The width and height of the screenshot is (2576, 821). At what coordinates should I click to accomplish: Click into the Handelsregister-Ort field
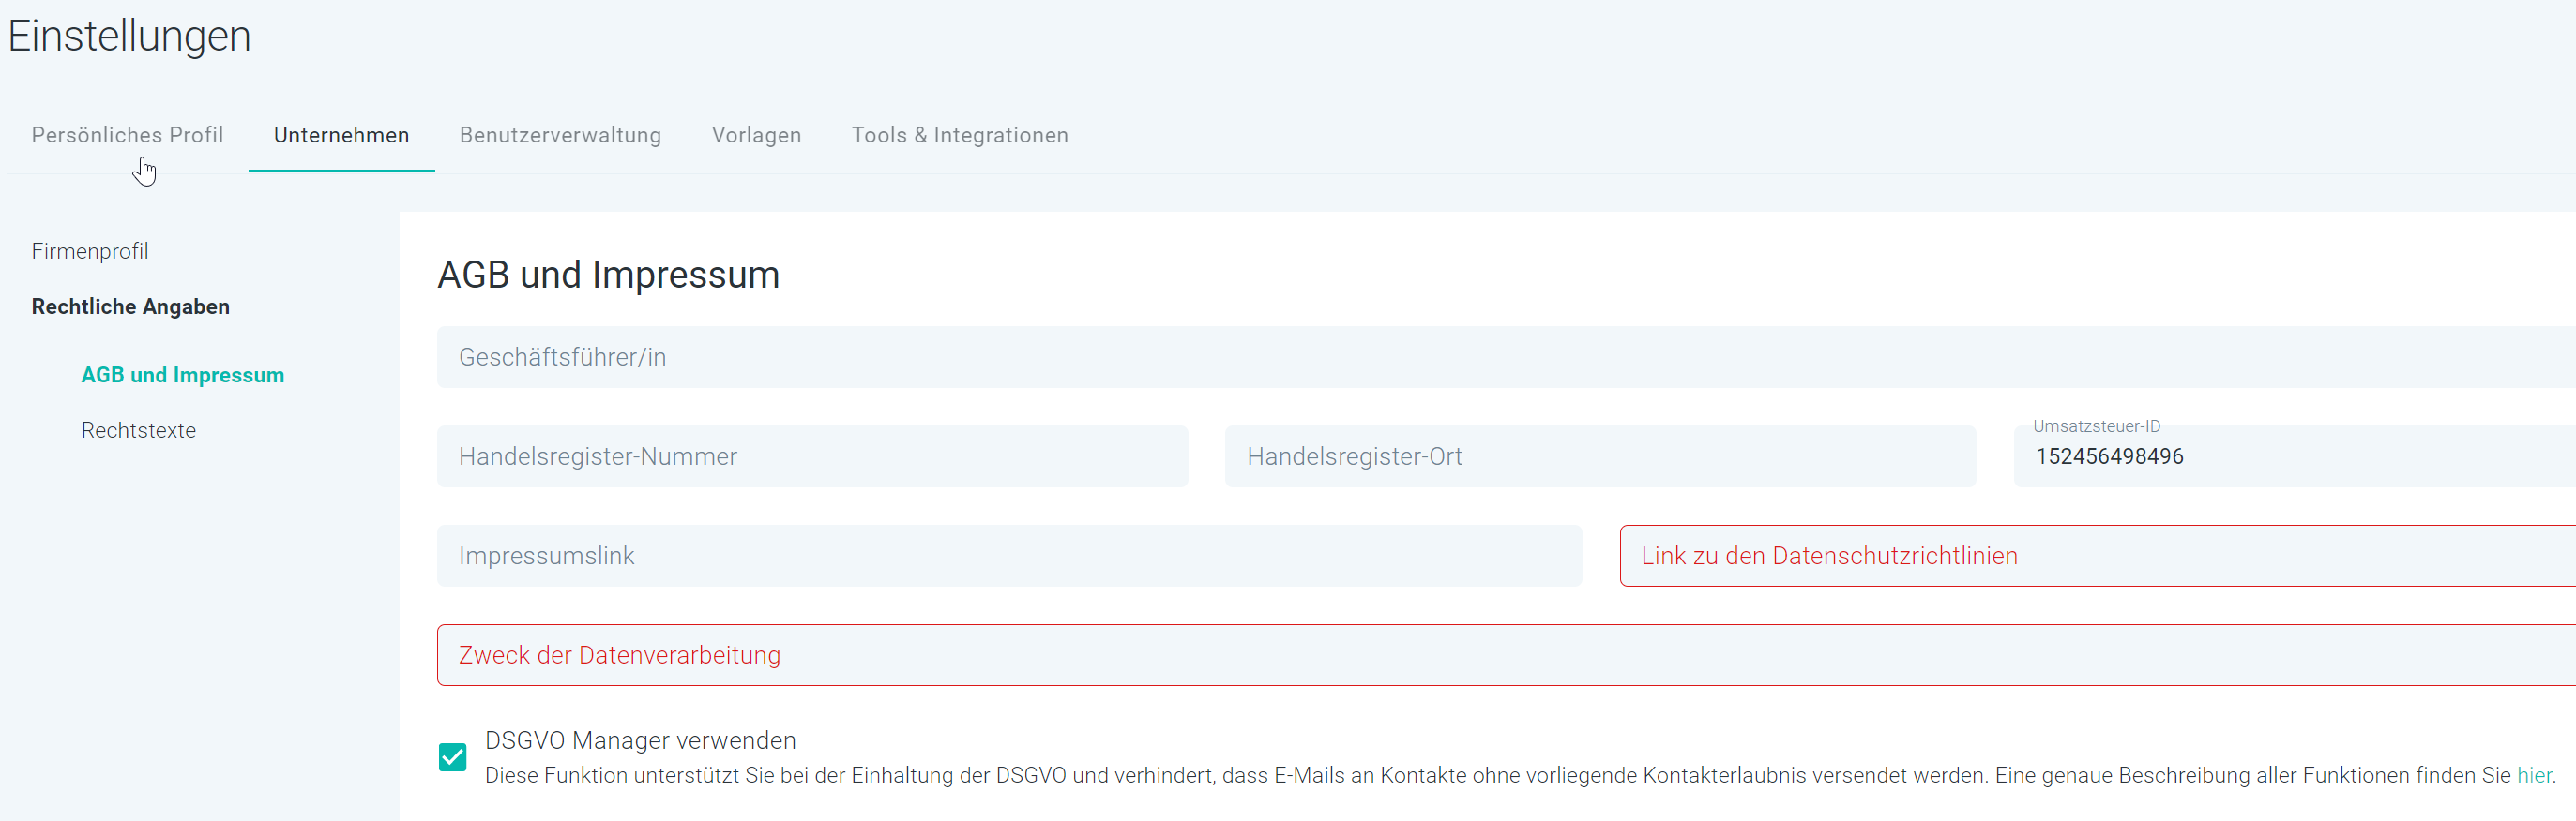pyautogui.click(x=1600, y=456)
